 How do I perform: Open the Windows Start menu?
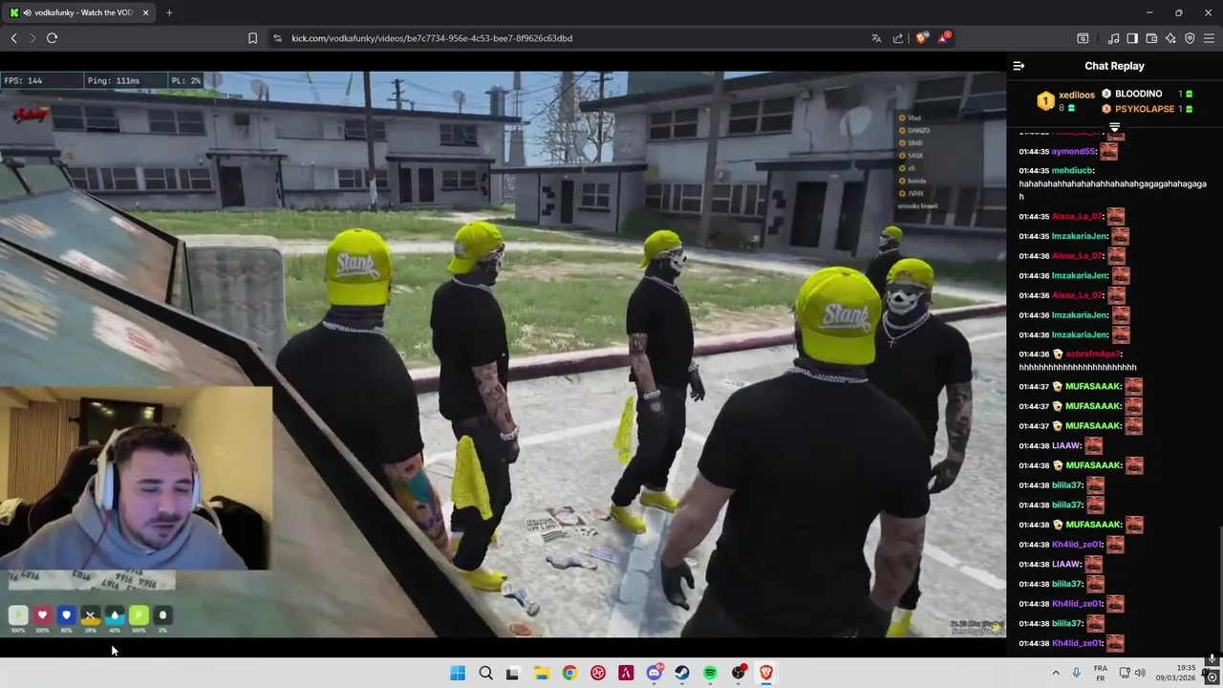pyautogui.click(x=458, y=673)
